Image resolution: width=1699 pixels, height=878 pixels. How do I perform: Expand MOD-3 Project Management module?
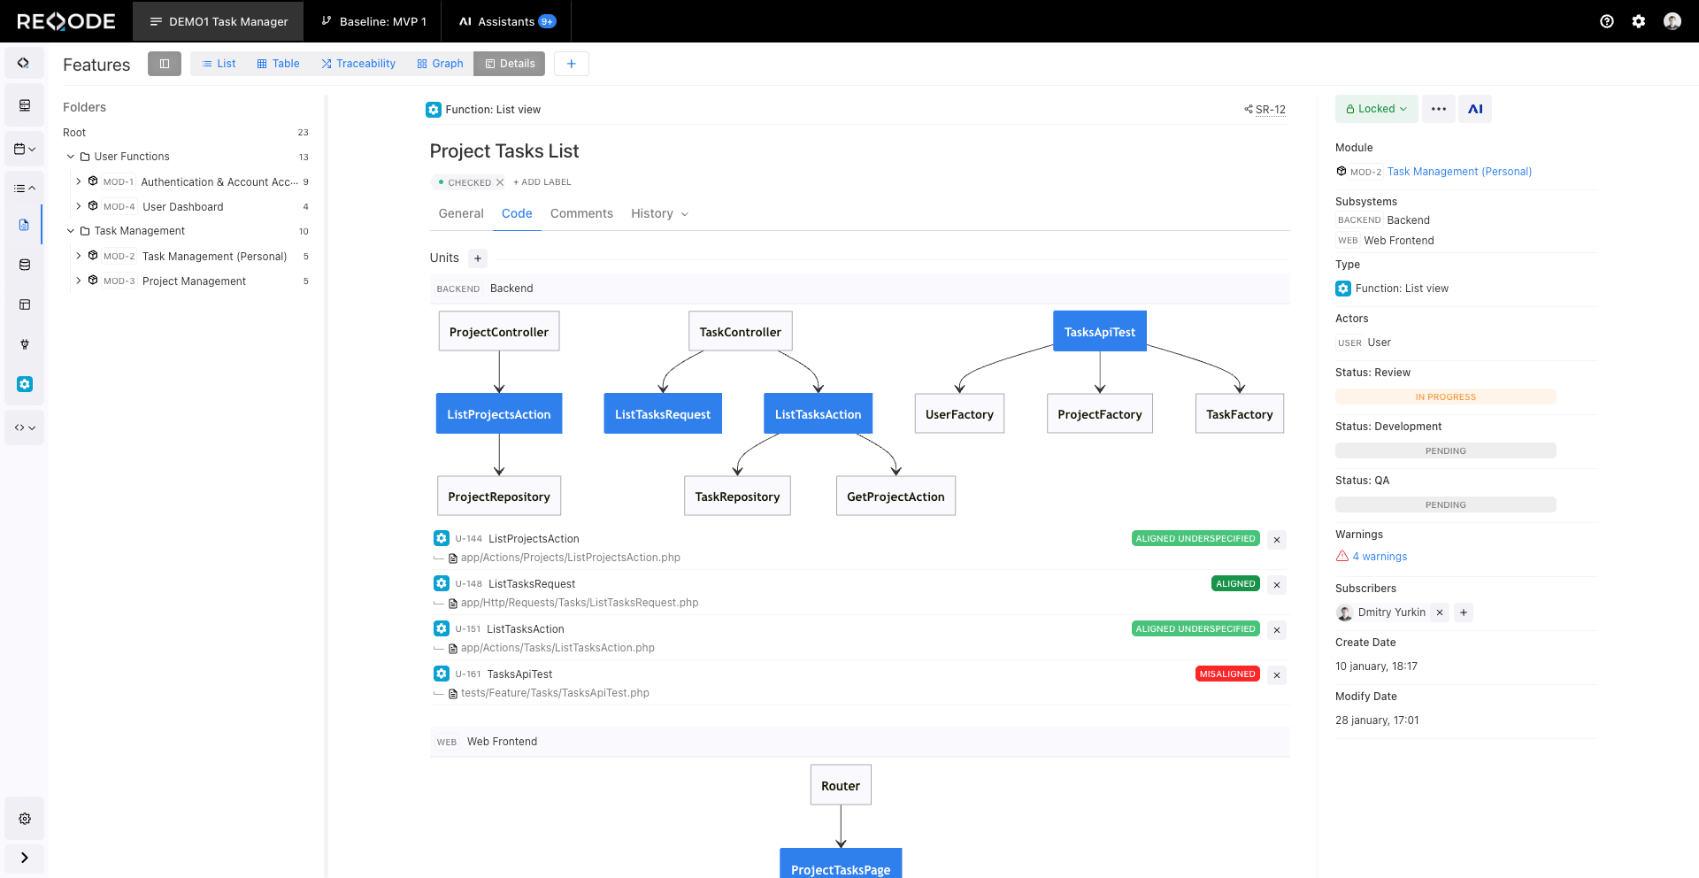[79, 281]
